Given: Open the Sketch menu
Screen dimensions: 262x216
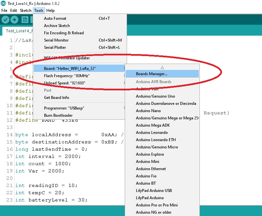Looking at the screenshot, I should tap(25, 11).
